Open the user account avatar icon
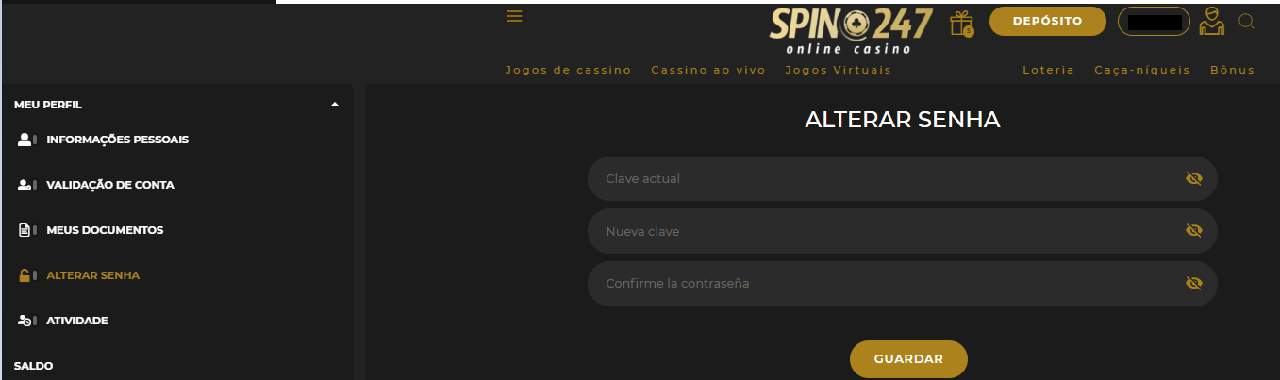The image size is (1280, 380). coord(1211,22)
